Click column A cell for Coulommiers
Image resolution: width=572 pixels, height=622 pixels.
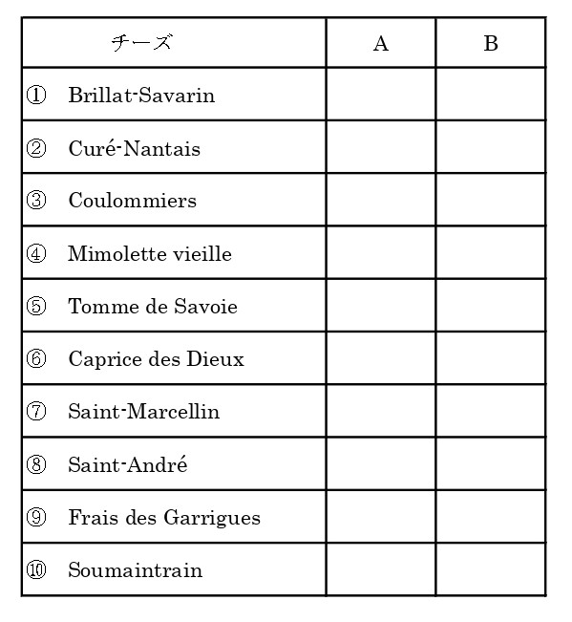tap(381, 200)
